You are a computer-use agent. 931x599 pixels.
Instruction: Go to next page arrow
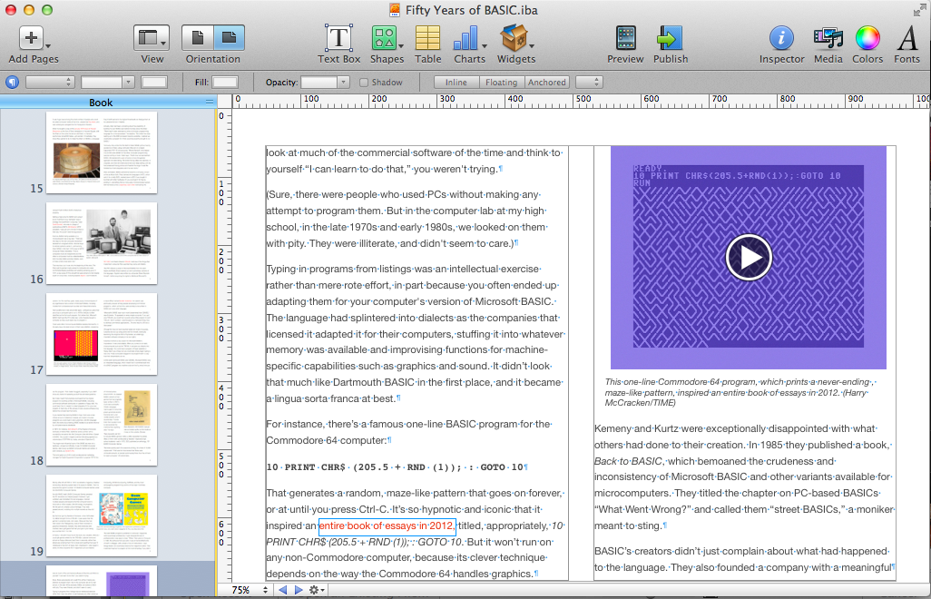(299, 590)
